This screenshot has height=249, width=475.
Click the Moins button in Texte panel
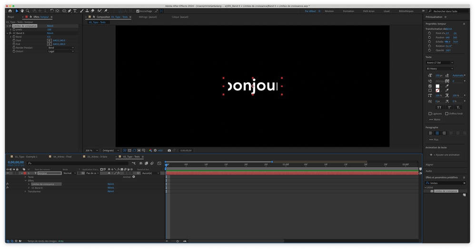[x=435, y=119]
